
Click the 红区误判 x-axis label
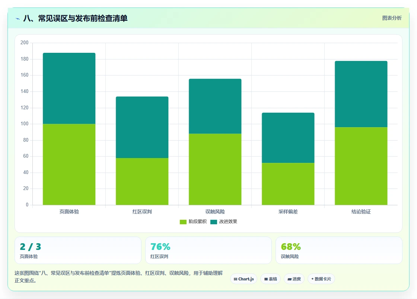[142, 212]
